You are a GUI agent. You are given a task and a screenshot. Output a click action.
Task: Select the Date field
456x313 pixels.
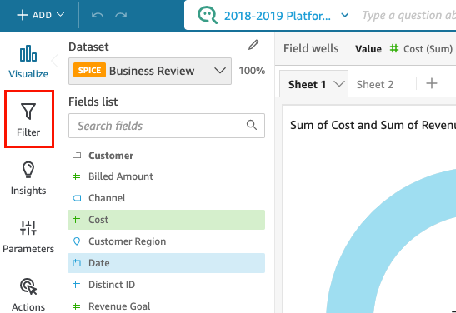pyautogui.click(x=167, y=263)
